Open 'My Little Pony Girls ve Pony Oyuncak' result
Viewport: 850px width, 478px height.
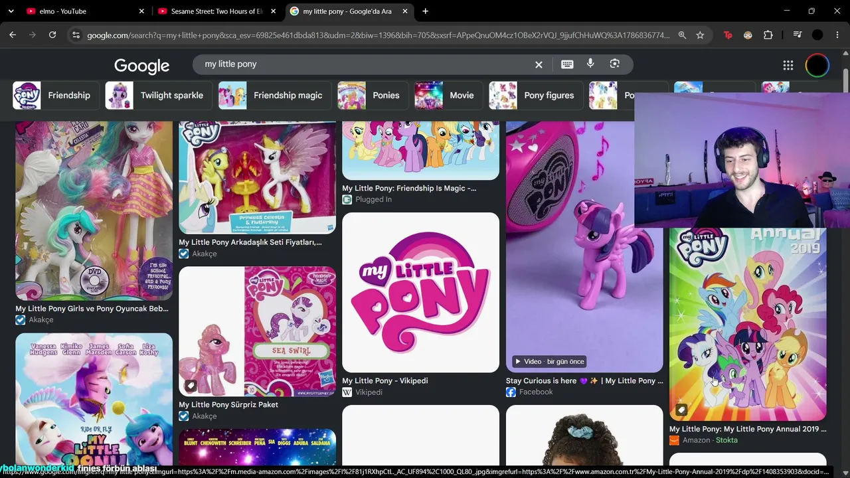point(92,309)
